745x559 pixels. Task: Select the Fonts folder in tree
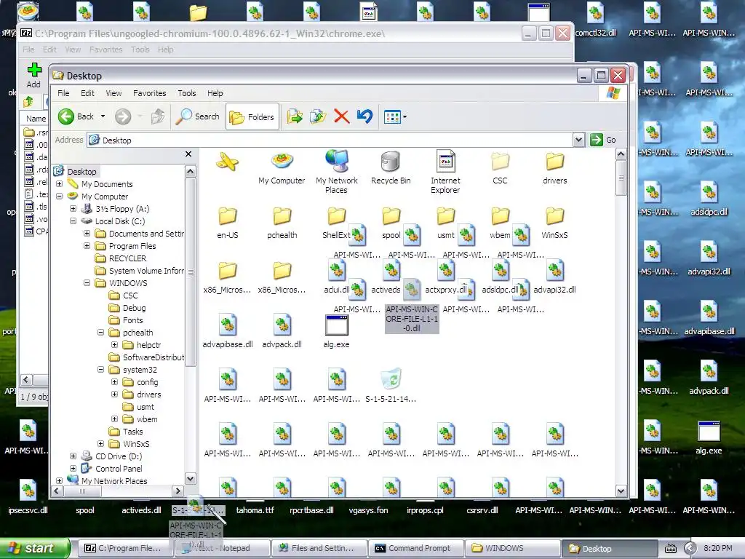(126, 320)
